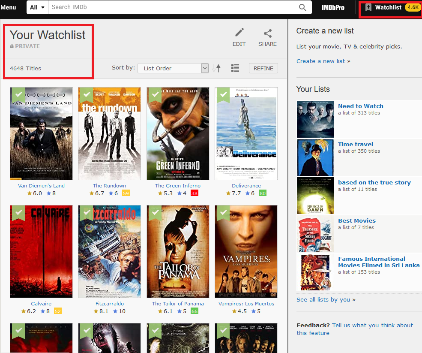Viewport: 422px width, 353px height.
Task: Click The Green Inferno Metascore 38 badge
Action: [195, 193]
